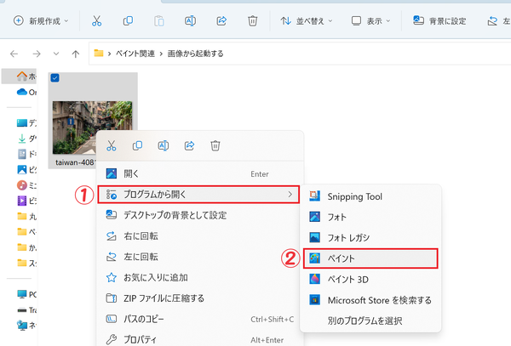Viewport: 511px width, 346px height.
Task: Open プロパティ from the context menu
Action: [200, 339]
